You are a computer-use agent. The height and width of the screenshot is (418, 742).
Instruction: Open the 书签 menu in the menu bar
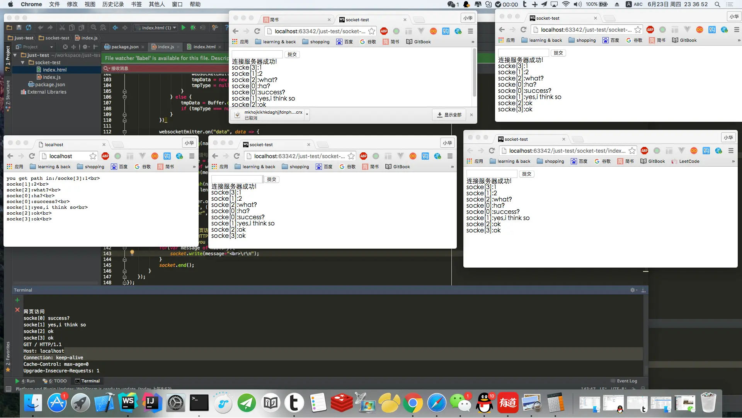136,4
